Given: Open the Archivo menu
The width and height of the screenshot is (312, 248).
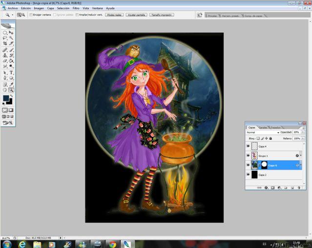Looking at the screenshot, I should 13,8.
